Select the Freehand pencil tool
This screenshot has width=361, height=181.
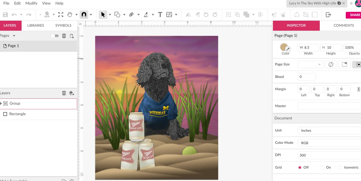tap(146, 15)
